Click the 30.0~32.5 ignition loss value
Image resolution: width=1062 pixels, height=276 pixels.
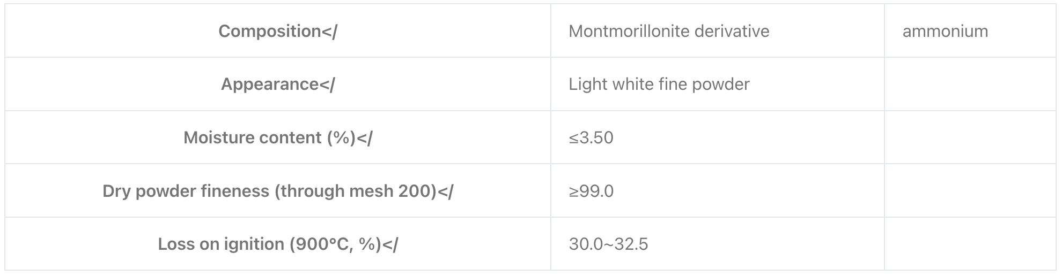click(x=608, y=244)
